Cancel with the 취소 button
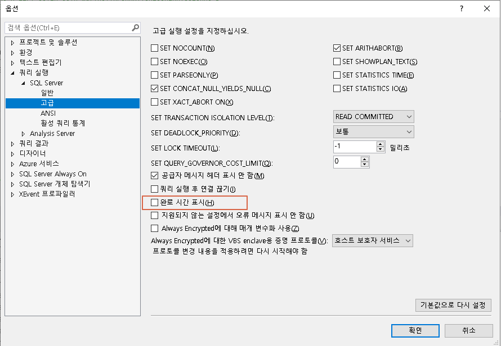The height and width of the screenshot is (346, 501). (x=469, y=331)
